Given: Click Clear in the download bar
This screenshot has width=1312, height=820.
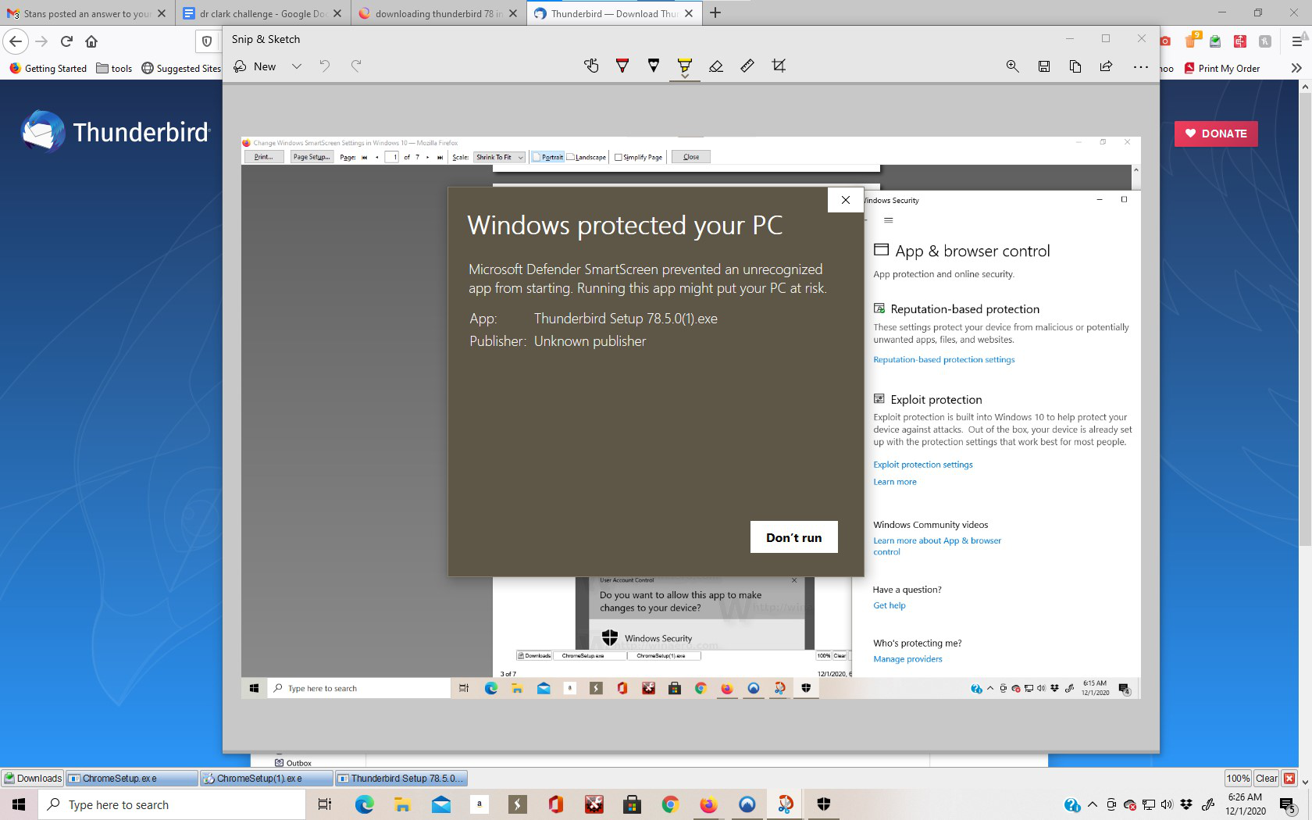Looking at the screenshot, I should (x=1266, y=778).
